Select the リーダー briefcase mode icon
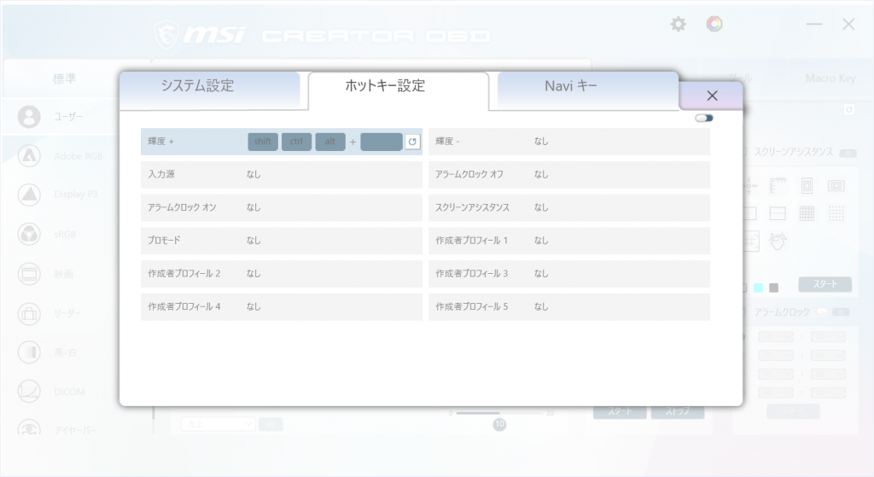Viewport: 874px width, 477px height. [x=29, y=313]
